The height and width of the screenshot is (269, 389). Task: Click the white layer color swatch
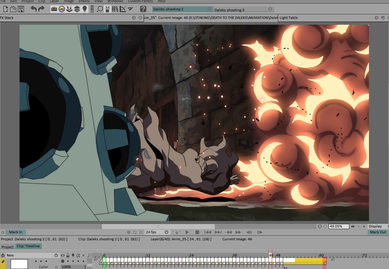coord(19,264)
